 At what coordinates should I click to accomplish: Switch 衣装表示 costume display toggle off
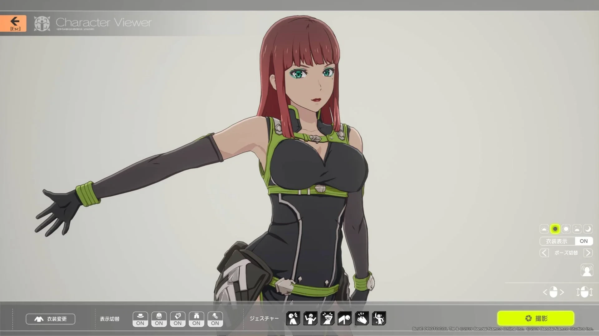point(583,241)
